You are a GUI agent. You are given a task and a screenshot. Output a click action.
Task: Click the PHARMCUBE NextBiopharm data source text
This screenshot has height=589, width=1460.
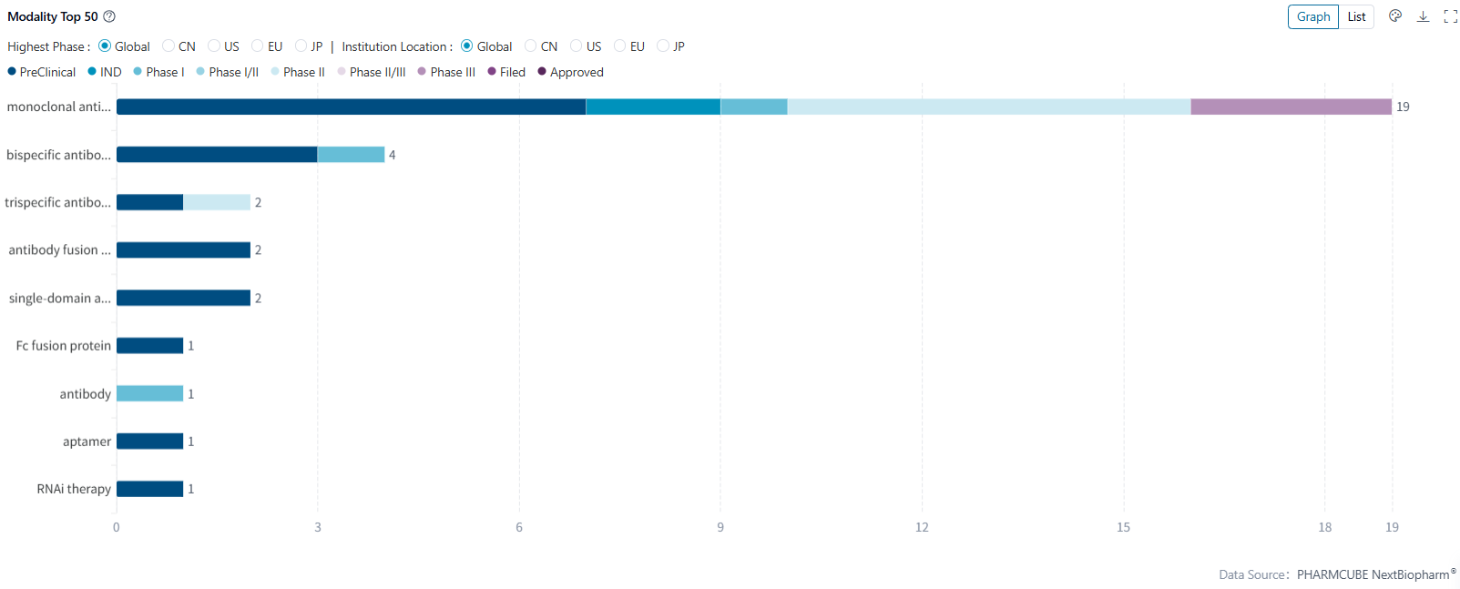click(x=1376, y=574)
